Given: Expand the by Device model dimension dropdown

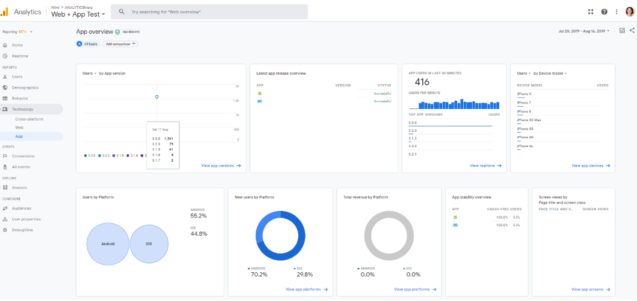Looking at the screenshot, I should coord(550,73).
